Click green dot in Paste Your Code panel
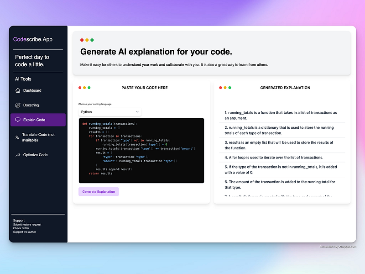The height and width of the screenshot is (274, 365). pyautogui.click(x=89, y=88)
